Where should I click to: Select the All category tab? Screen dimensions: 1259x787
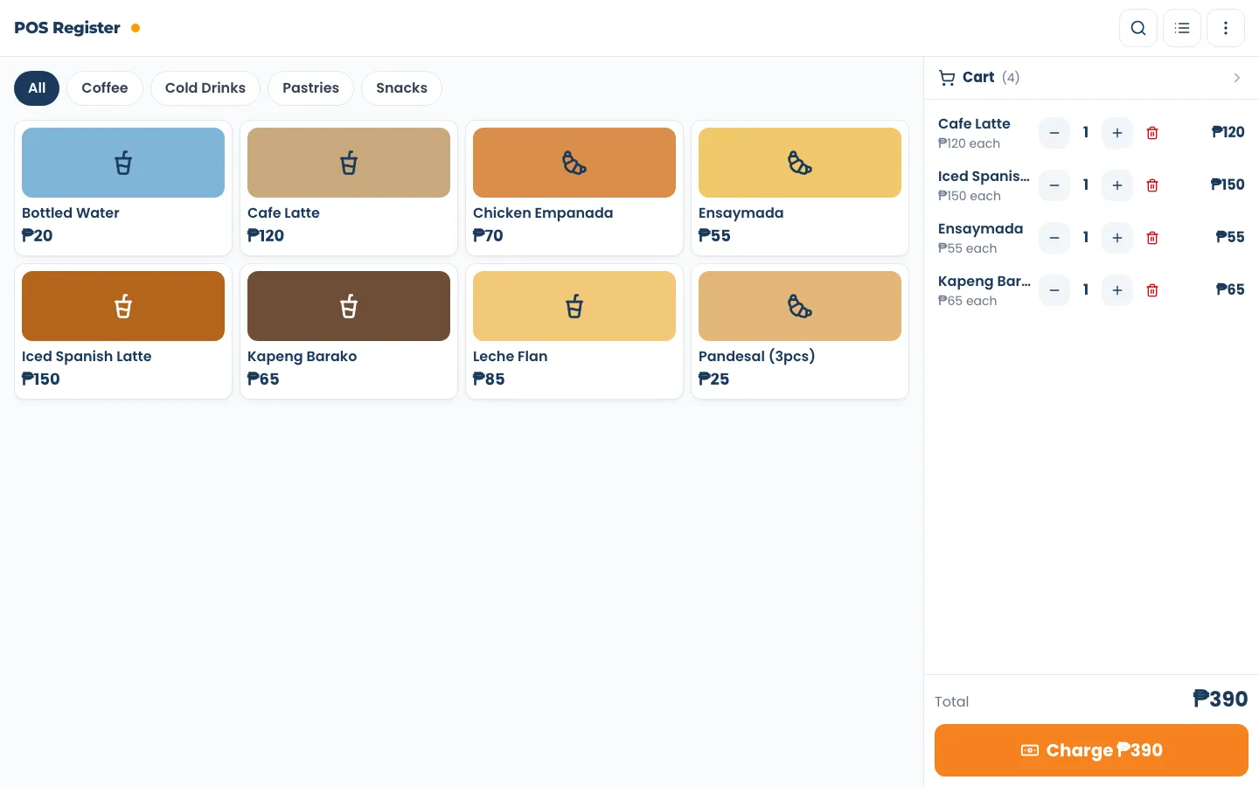pyautogui.click(x=37, y=88)
